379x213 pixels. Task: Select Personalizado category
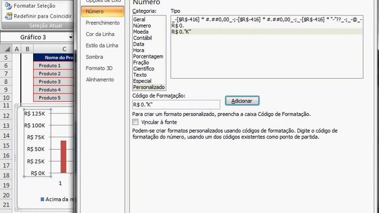(149, 87)
